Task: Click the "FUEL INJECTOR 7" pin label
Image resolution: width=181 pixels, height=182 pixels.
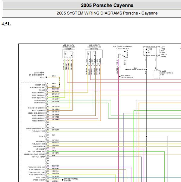Action: click(38, 144)
